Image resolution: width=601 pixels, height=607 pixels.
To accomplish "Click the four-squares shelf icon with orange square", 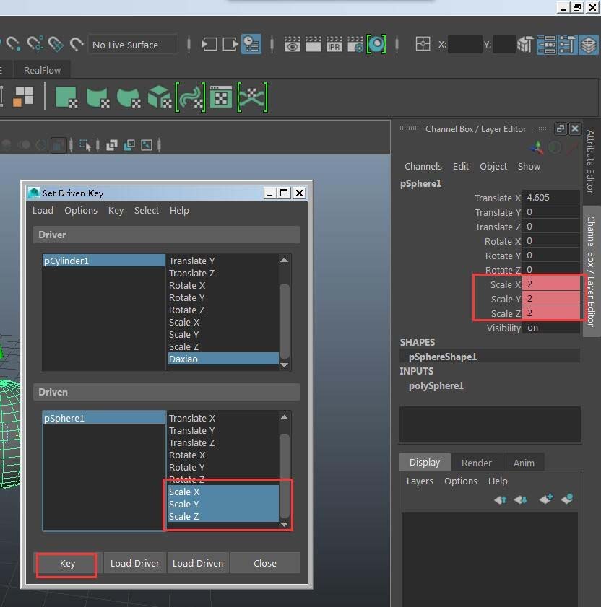I will pyautogui.click(x=23, y=97).
